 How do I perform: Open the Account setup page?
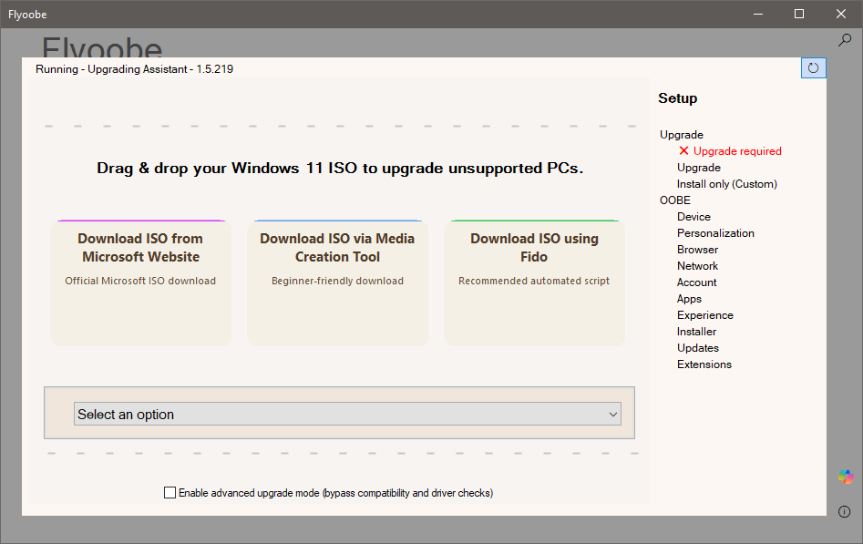click(x=697, y=282)
